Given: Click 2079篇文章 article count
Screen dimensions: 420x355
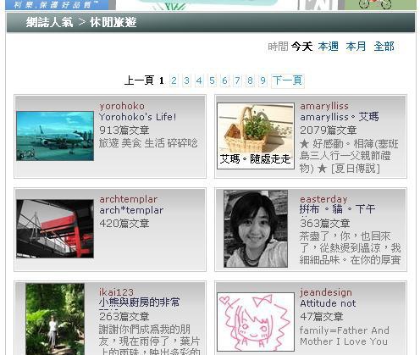Looking at the screenshot, I should click(329, 130).
